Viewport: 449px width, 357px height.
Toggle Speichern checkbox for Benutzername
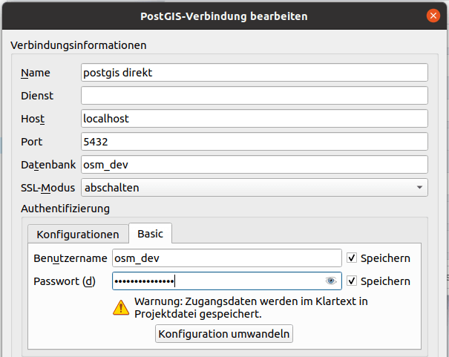[x=353, y=258]
